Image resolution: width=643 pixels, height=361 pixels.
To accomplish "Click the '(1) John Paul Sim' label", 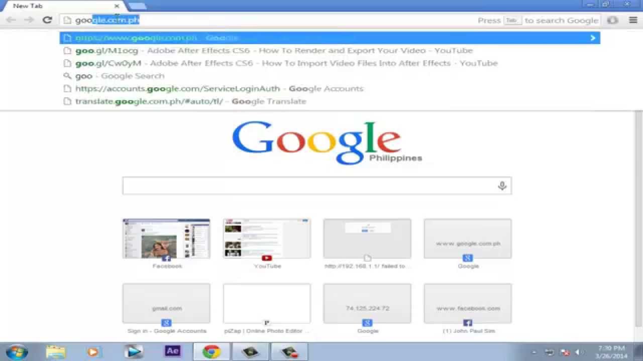I will point(468,331).
